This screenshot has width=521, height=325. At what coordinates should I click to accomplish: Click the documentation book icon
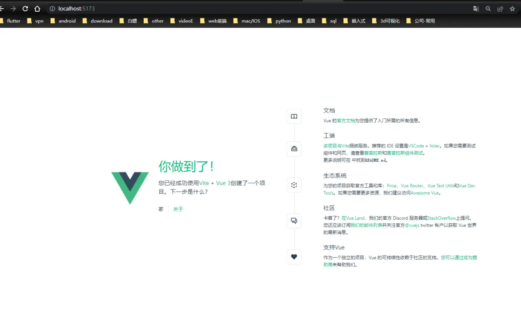click(294, 117)
